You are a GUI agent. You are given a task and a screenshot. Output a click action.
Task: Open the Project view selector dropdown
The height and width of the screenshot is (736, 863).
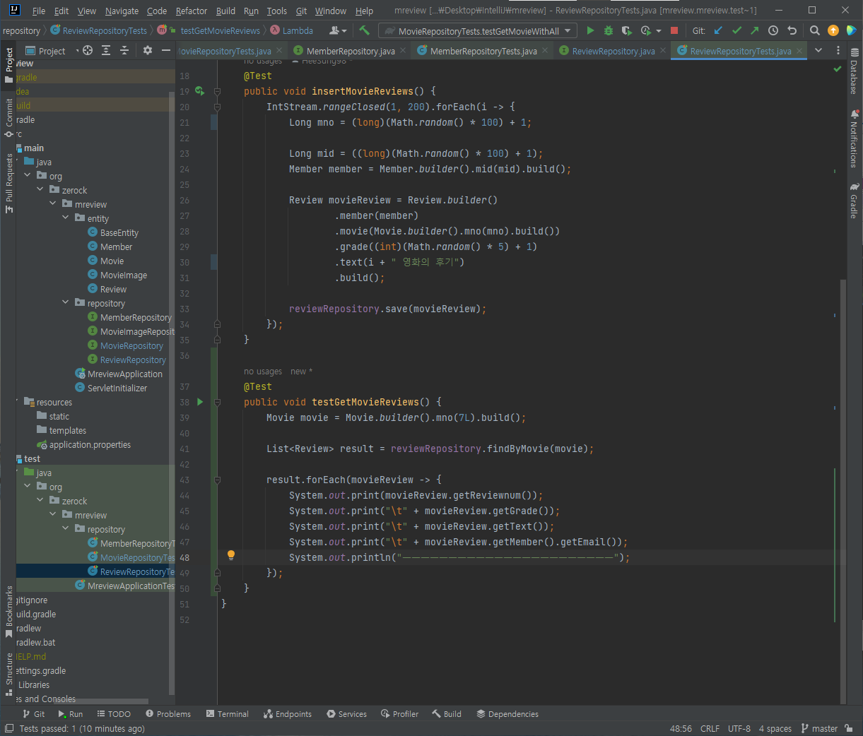[52, 50]
